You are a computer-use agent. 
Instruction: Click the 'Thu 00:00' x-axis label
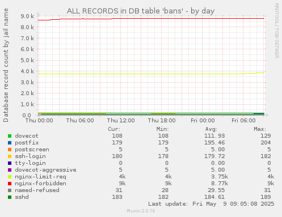[39, 121]
